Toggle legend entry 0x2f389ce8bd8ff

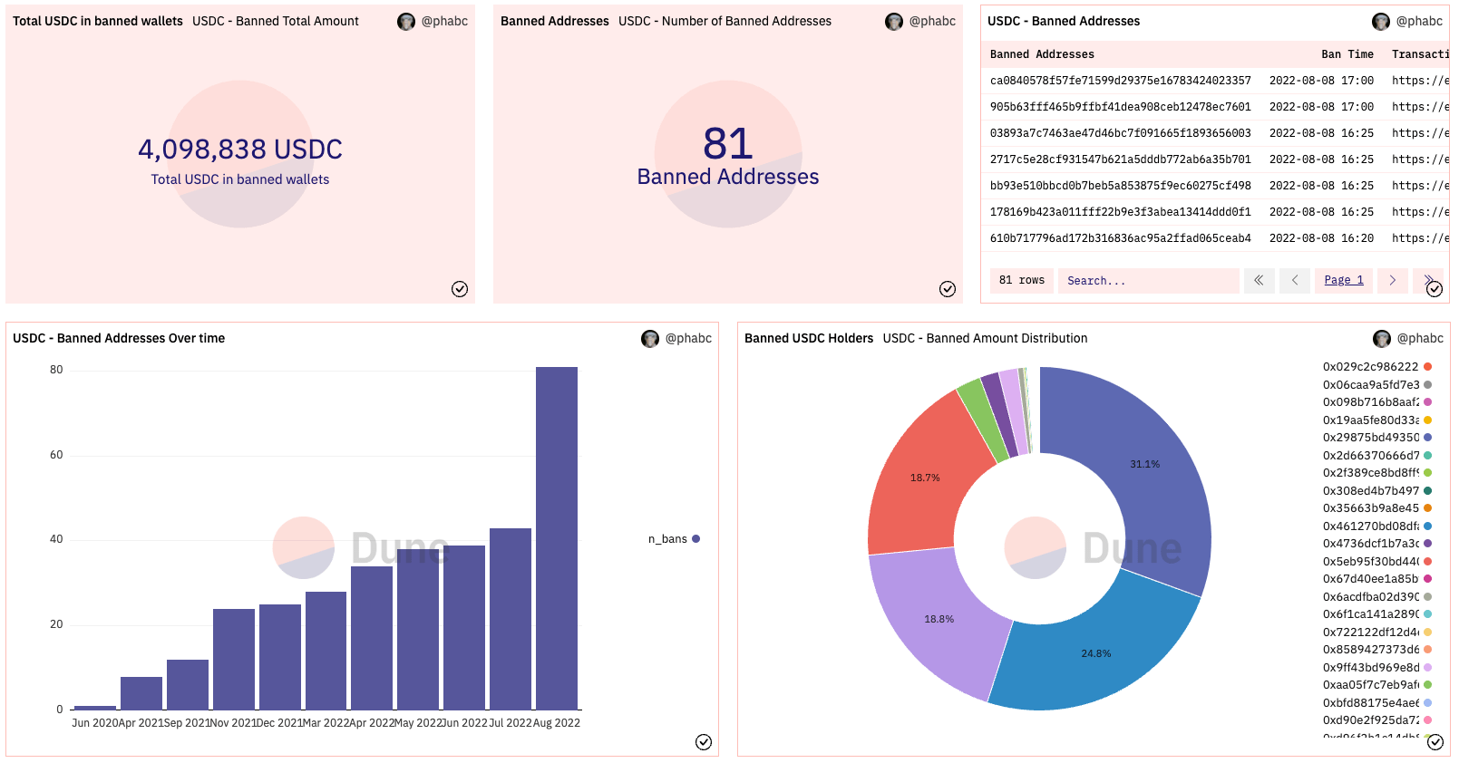(x=1376, y=473)
